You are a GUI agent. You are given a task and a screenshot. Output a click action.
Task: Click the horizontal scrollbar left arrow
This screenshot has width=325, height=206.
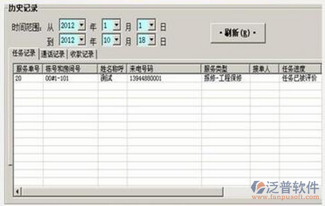pyautogui.click(x=17, y=192)
